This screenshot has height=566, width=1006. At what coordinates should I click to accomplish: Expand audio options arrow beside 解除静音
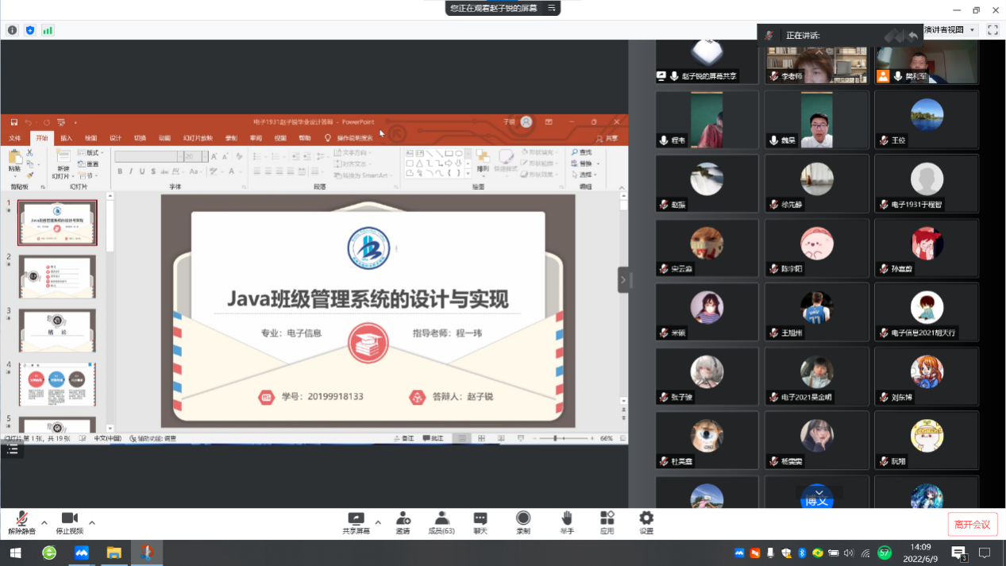(x=44, y=522)
